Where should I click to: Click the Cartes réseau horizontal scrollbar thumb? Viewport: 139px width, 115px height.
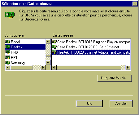(x=89, y=68)
